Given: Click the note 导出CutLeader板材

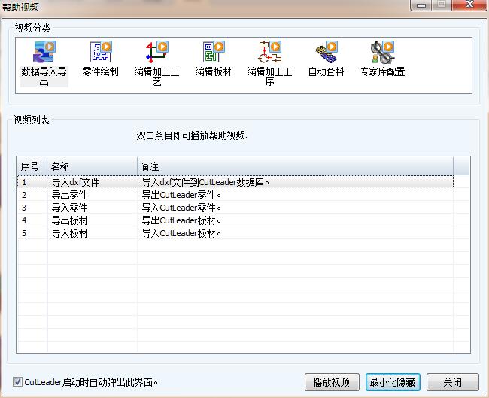Looking at the screenshot, I should (x=181, y=221).
